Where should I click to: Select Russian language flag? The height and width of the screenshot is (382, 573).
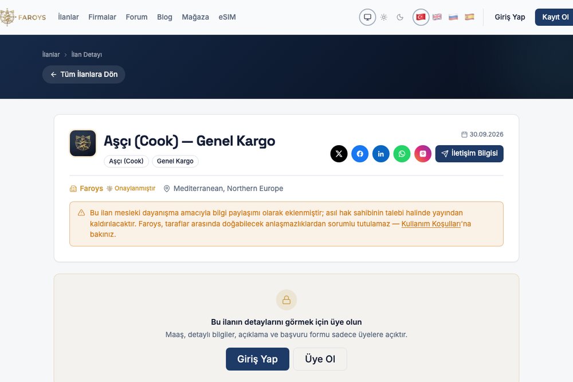click(453, 17)
